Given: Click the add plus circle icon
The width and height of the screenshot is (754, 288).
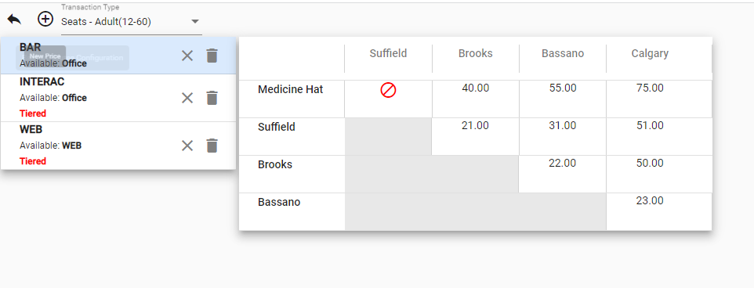Looking at the screenshot, I should coord(45,20).
